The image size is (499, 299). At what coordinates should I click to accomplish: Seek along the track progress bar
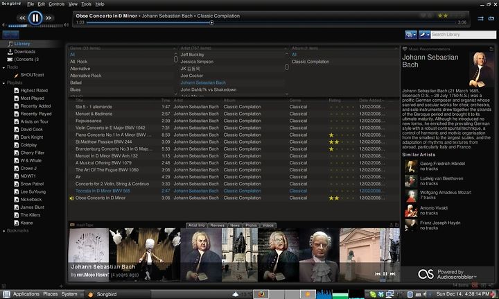click(x=271, y=23)
